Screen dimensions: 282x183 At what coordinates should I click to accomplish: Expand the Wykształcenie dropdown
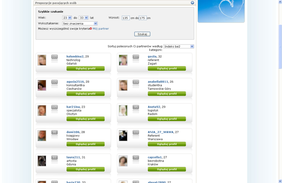pos(80,23)
